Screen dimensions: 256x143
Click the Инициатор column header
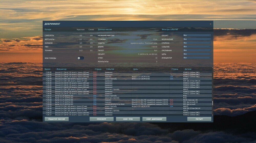[61, 69]
